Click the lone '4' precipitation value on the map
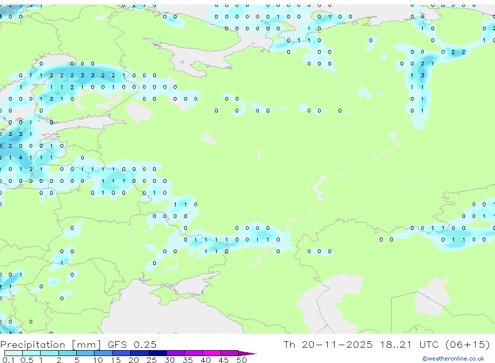The width and height of the screenshot is (495, 363). [x=20, y=157]
